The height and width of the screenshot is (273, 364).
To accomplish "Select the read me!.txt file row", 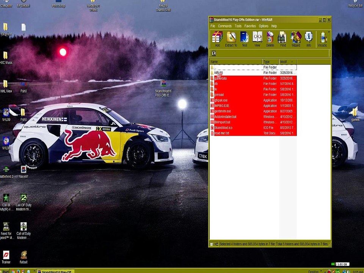I will tap(253, 133).
